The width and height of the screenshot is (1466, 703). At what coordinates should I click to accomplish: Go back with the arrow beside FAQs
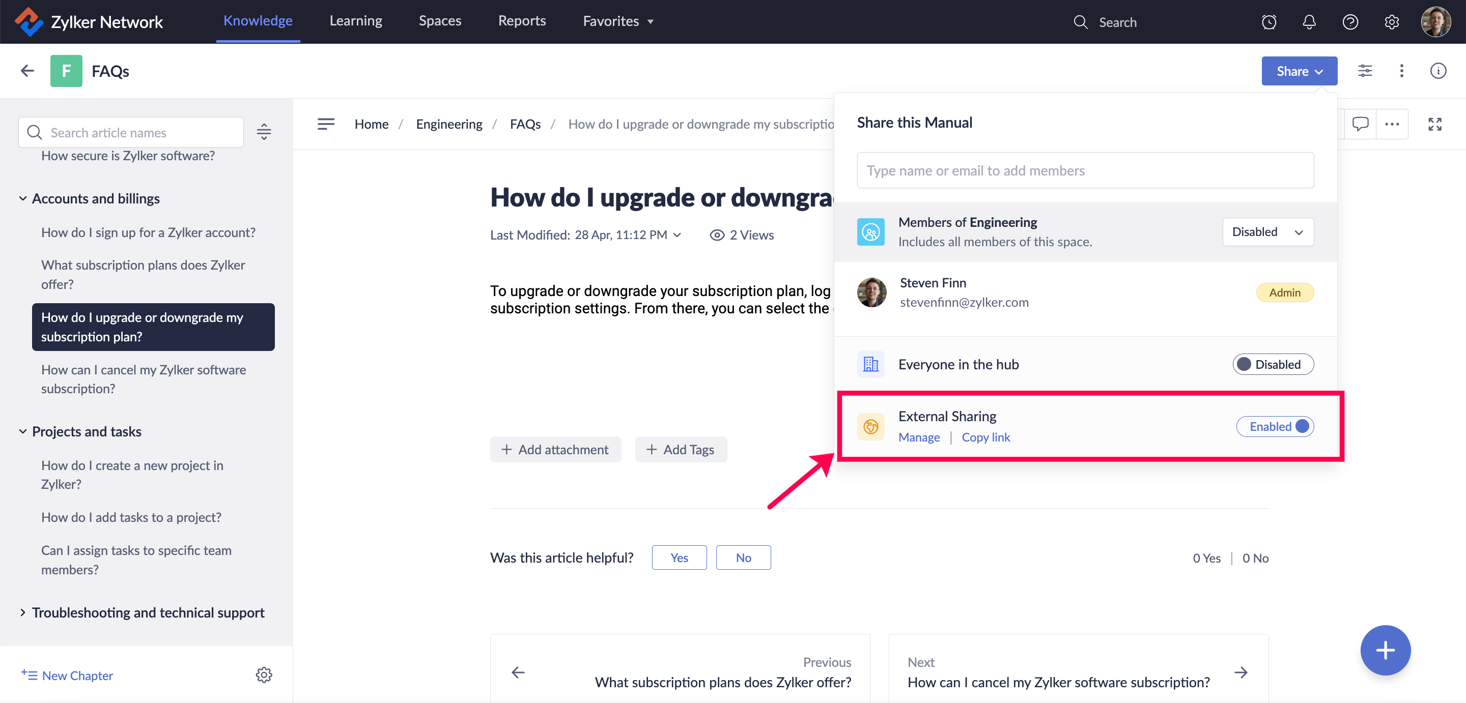27,71
